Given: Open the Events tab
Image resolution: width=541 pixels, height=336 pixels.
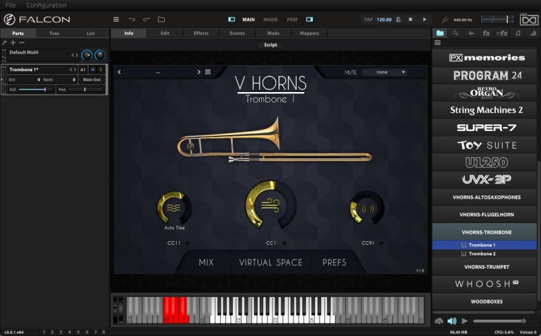Looking at the screenshot, I should (x=237, y=33).
